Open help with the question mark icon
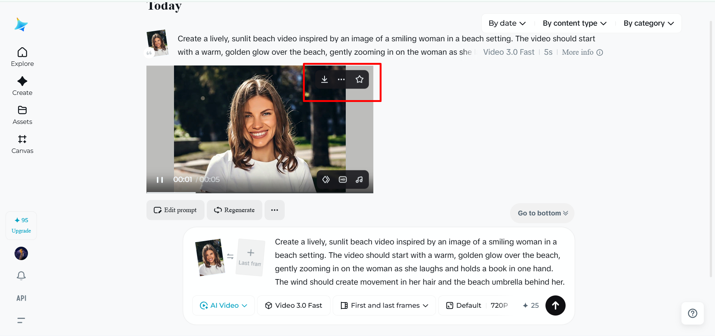The image size is (715, 336). pyautogui.click(x=693, y=313)
